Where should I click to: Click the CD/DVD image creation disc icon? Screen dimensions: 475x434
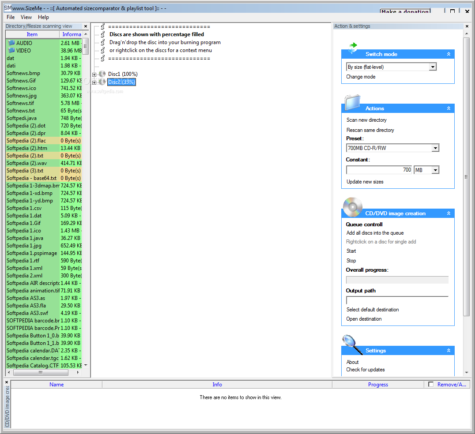(x=353, y=207)
